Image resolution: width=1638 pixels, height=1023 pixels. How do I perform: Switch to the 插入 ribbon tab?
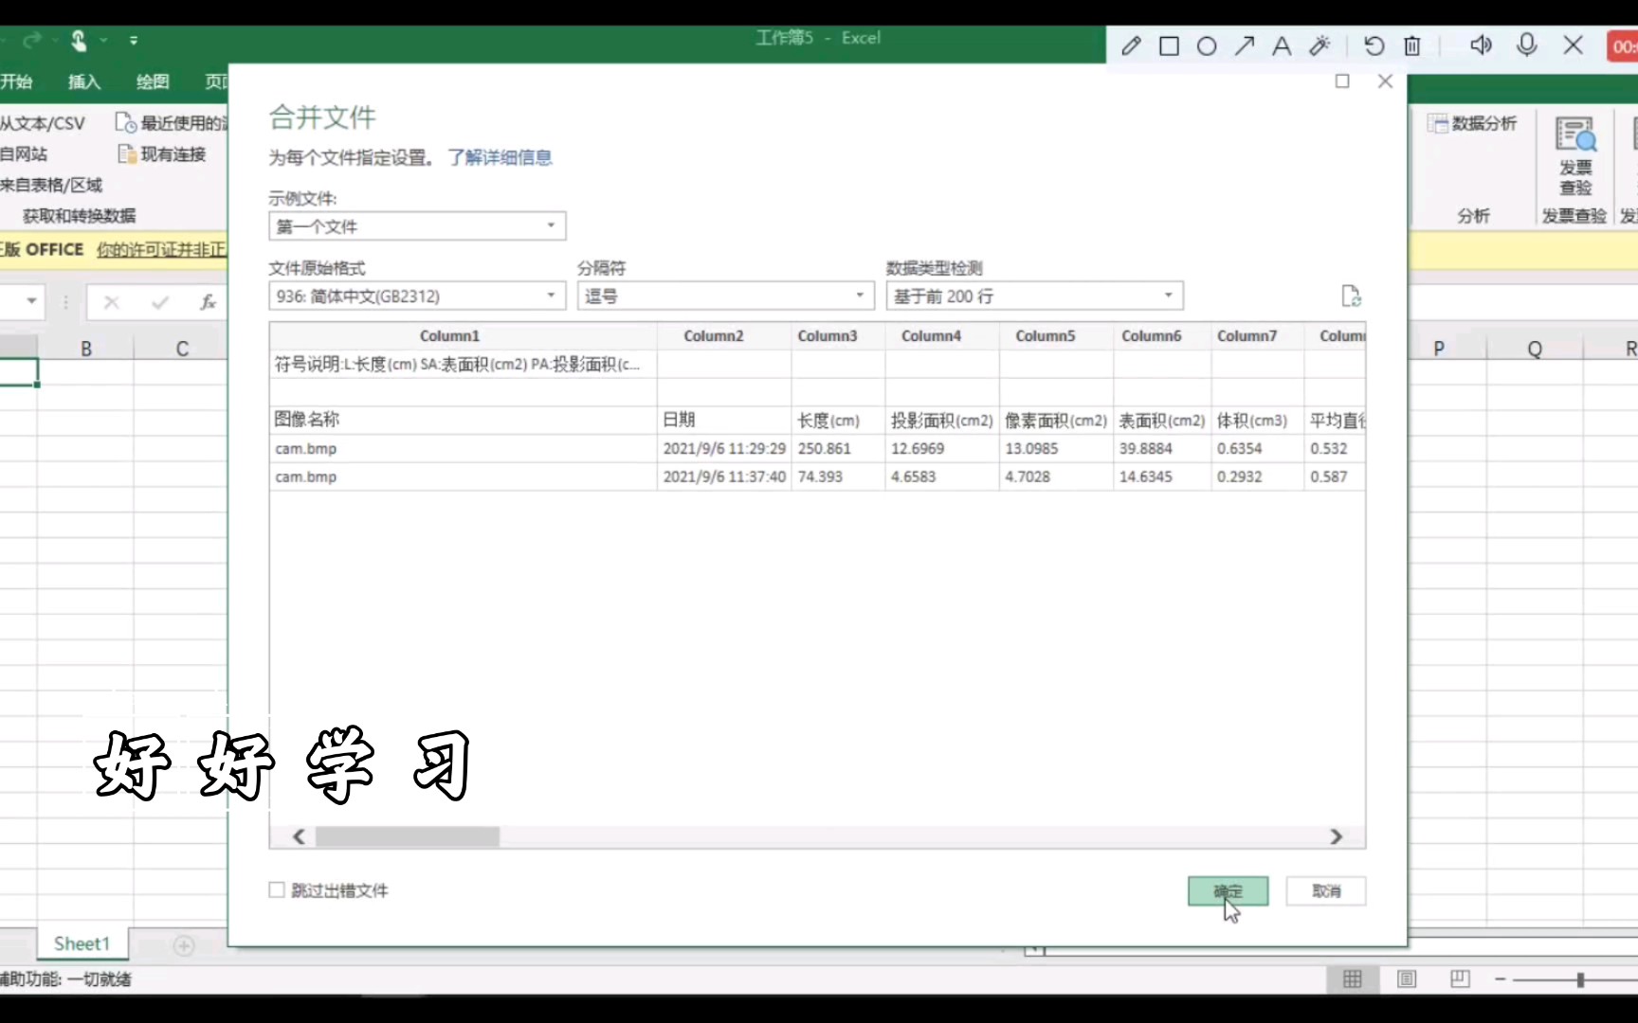tap(83, 81)
